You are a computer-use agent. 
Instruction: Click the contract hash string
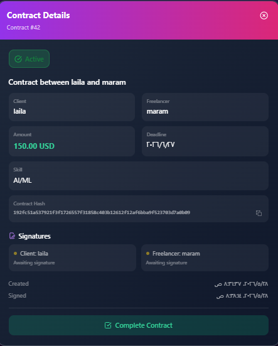coord(102,212)
